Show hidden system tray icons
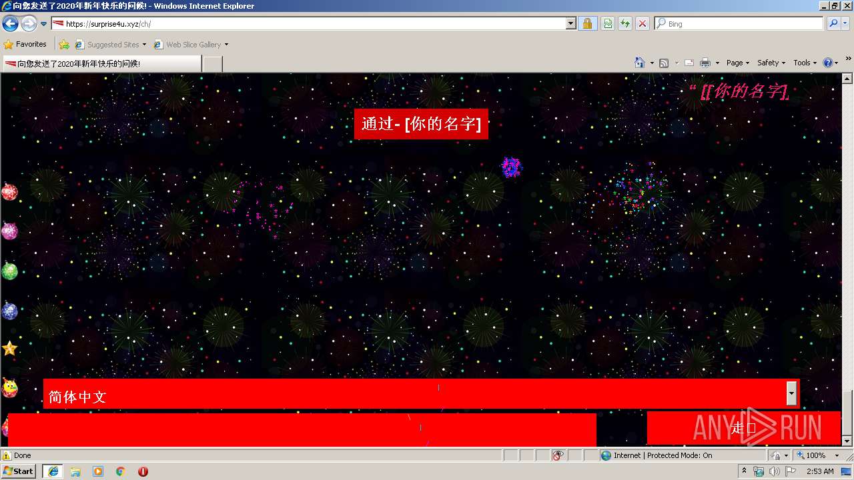Screen dimensions: 854x480 744,471
